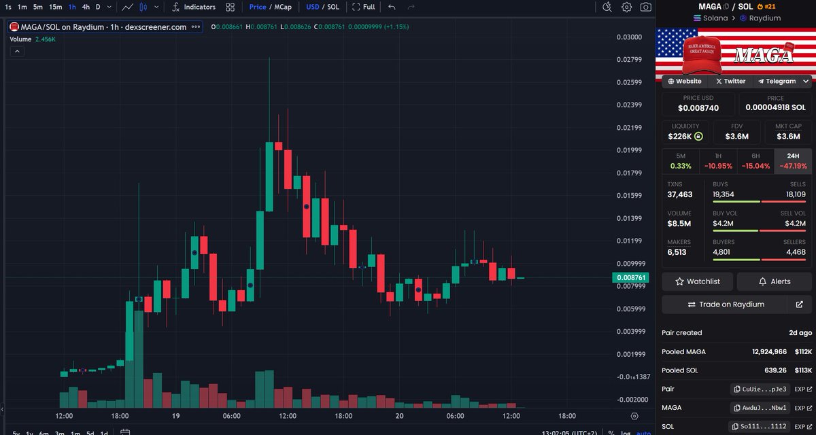
Task: Open the timeframe dropdown arrow
Action: click(109, 7)
